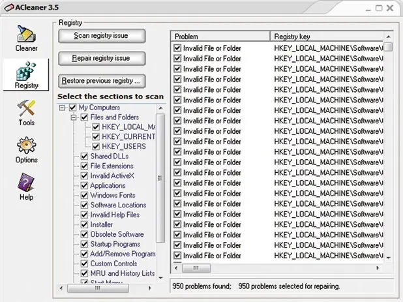This screenshot has height=302, width=403.
Task: Click results list scroll down arrow
Action: [x=389, y=258]
